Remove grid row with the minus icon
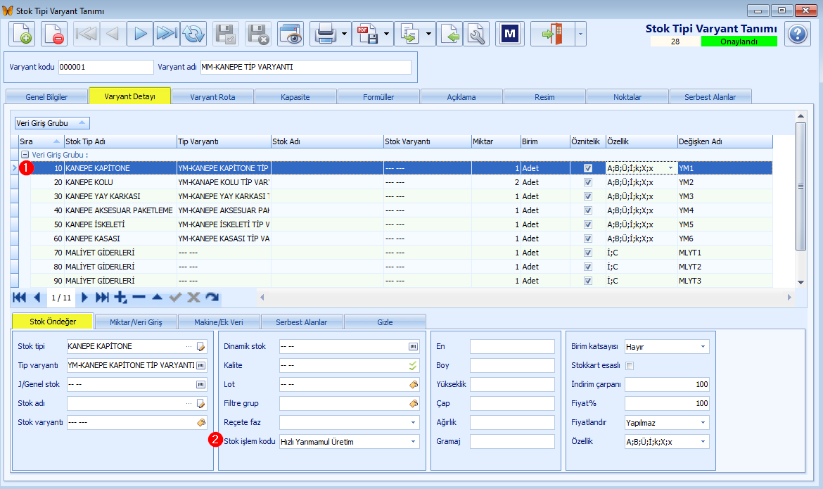The width and height of the screenshot is (823, 489). tap(139, 298)
